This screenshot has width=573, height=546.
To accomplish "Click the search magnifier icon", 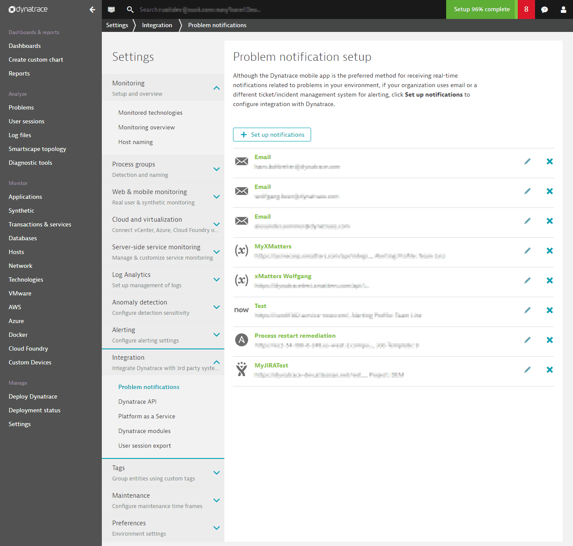I will coord(130,9).
